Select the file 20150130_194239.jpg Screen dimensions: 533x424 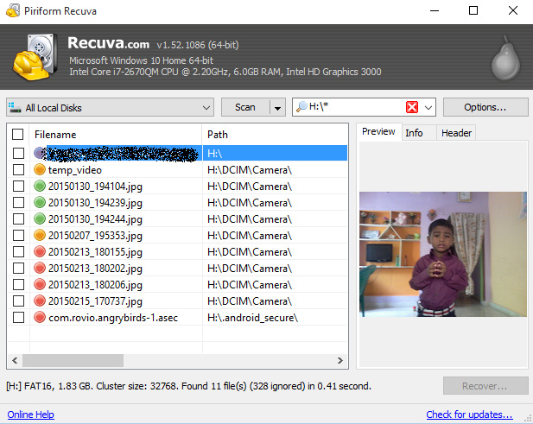[177, 202]
